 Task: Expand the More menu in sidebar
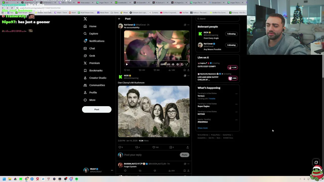pyautogui.click(x=90, y=100)
